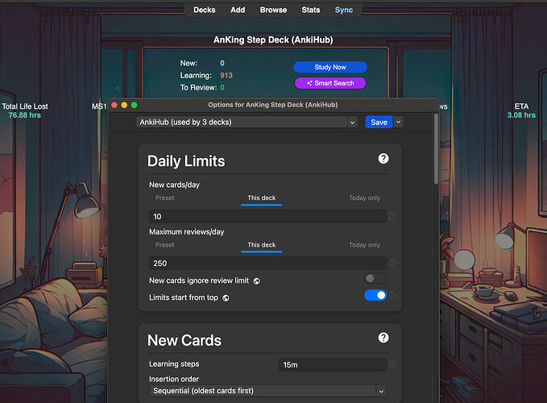
Task: Open the Insertion order dropdown
Action: 267,391
